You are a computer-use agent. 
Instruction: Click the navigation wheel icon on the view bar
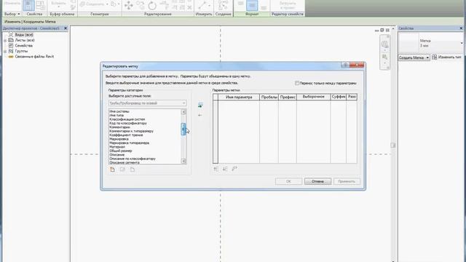pyautogui.click(x=384, y=44)
